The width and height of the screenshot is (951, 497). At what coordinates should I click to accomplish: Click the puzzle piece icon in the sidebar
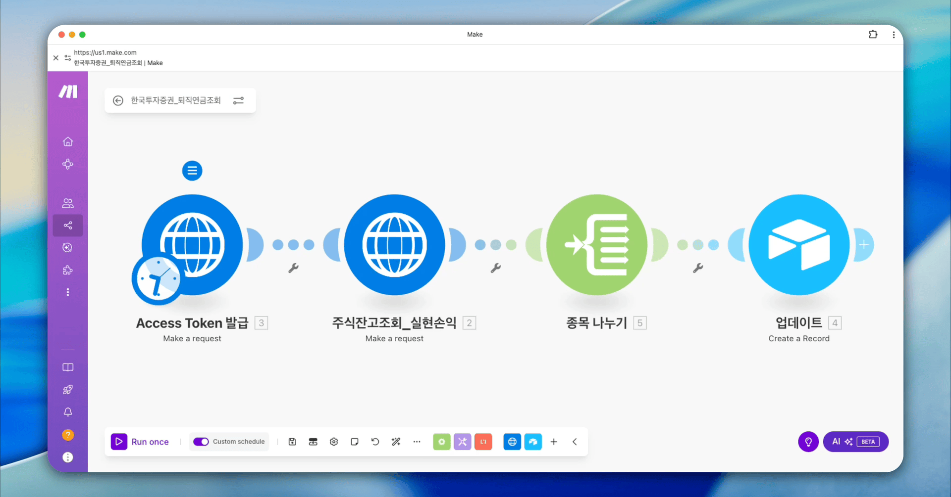coord(68,270)
